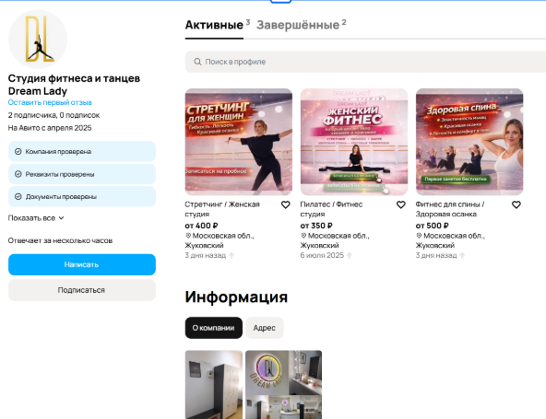Open Фитнес для спины / Здоровая осанка title
546x419 pixels.
[x=450, y=209]
